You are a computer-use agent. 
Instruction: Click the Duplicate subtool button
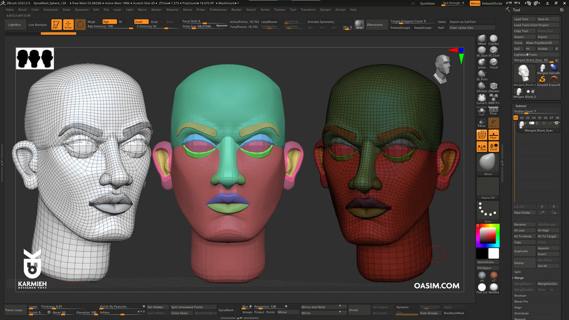(524, 251)
